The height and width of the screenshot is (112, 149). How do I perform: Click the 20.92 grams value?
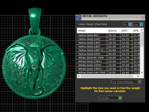[x=112, y=72]
